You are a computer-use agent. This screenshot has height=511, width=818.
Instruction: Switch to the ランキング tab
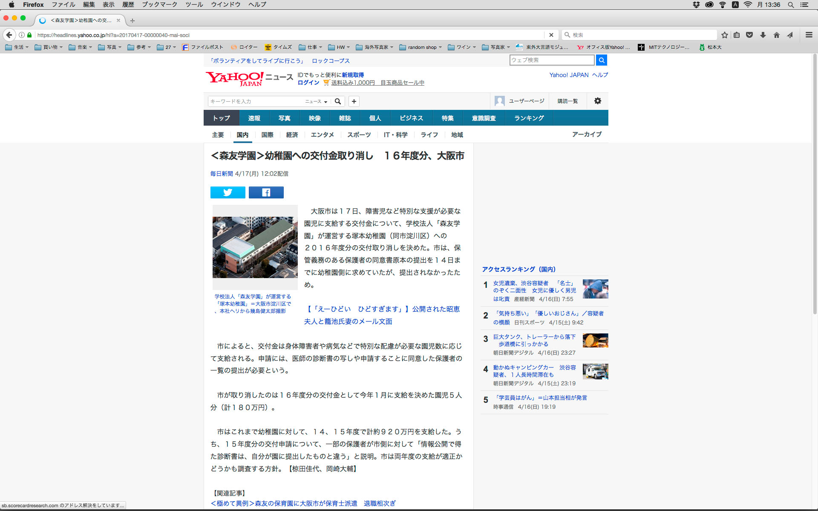tap(529, 118)
